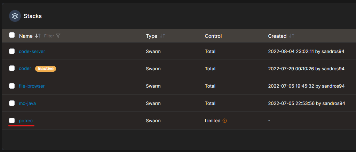Image resolution: width=356 pixels, height=152 pixels.
Task: Open the mc-java stack details
Action: (x=27, y=103)
